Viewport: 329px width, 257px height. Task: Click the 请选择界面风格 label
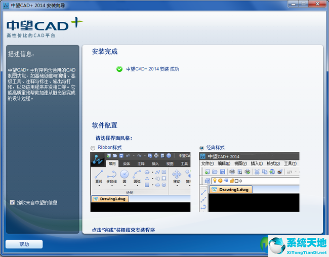[114, 138]
